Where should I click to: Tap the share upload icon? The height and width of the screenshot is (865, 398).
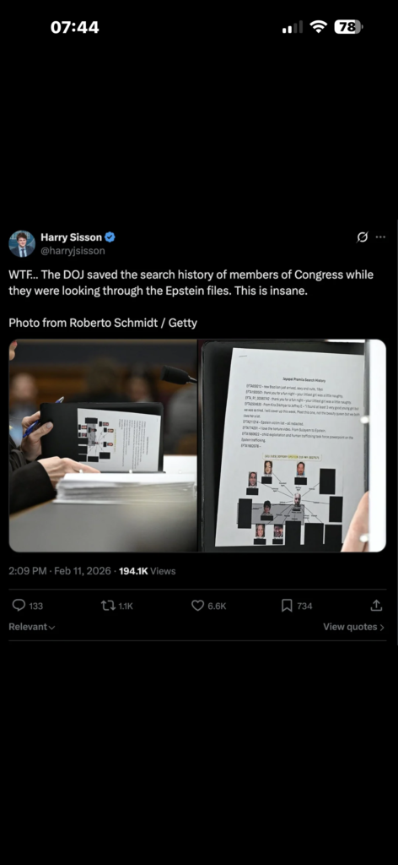pos(376,605)
